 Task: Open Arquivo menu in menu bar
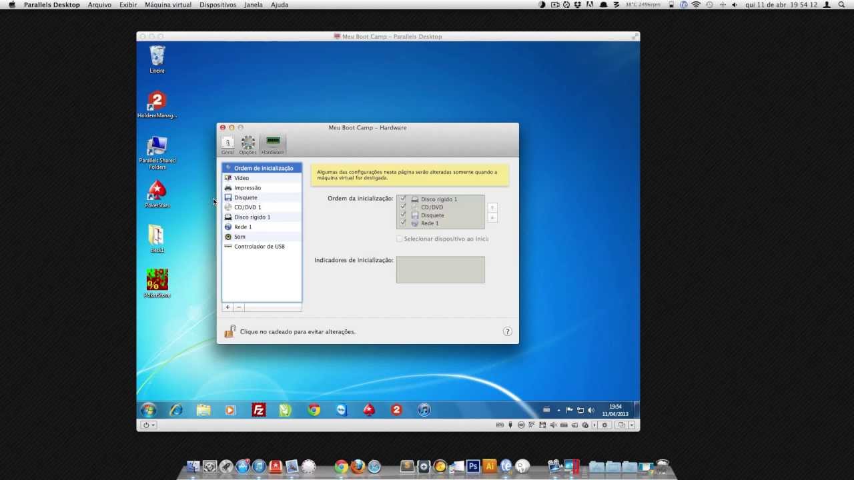[99, 5]
